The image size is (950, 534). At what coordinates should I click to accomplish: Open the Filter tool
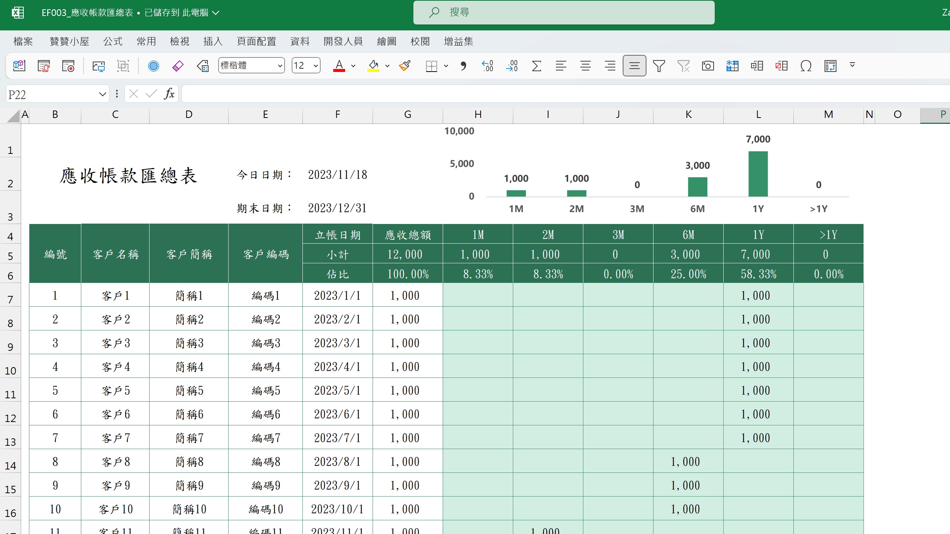(659, 66)
